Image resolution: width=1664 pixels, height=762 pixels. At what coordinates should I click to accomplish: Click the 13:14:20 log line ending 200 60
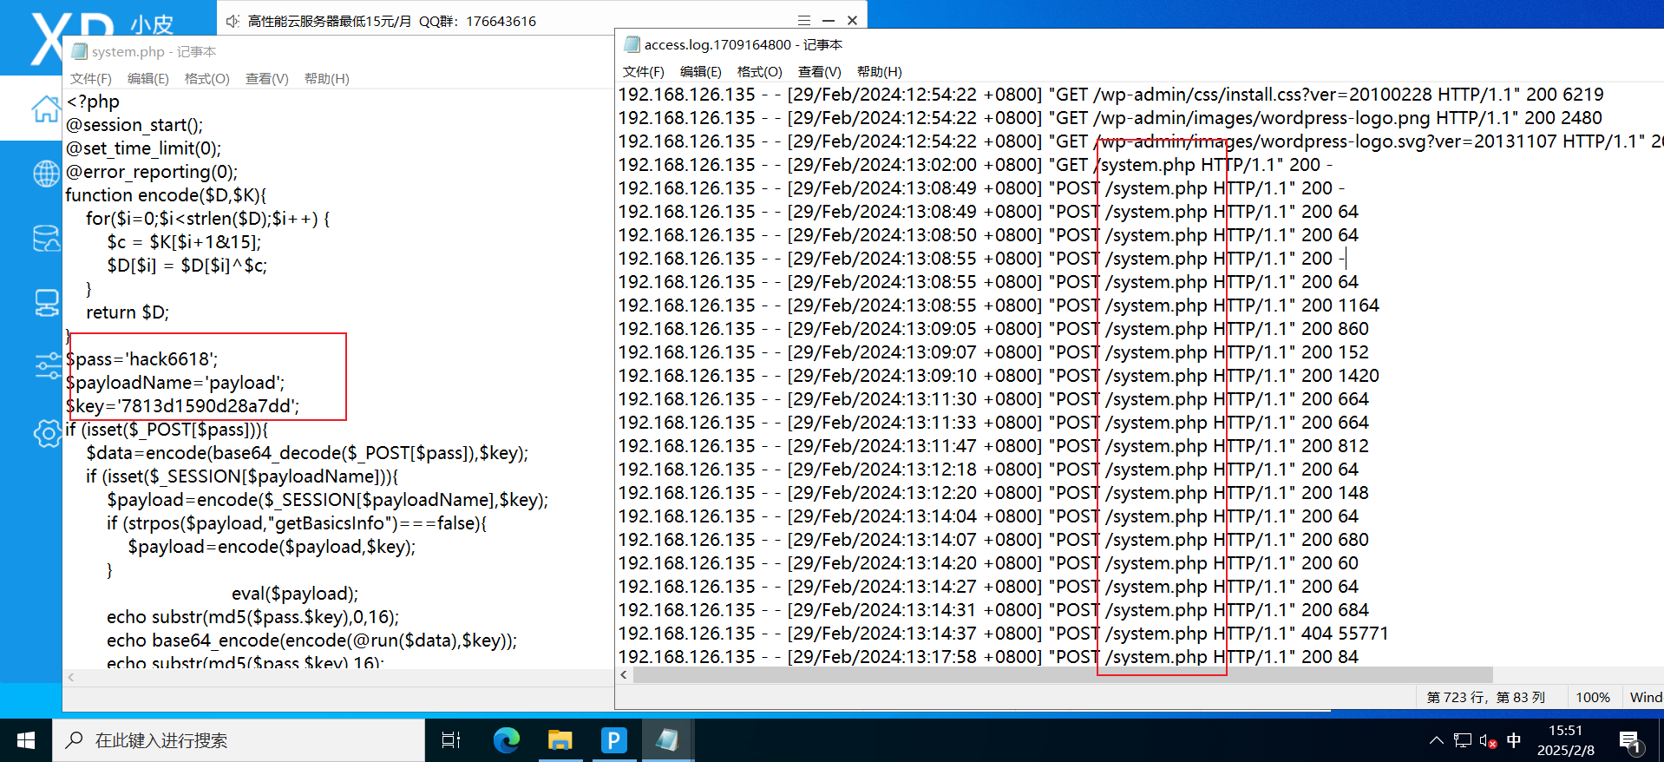988,563
